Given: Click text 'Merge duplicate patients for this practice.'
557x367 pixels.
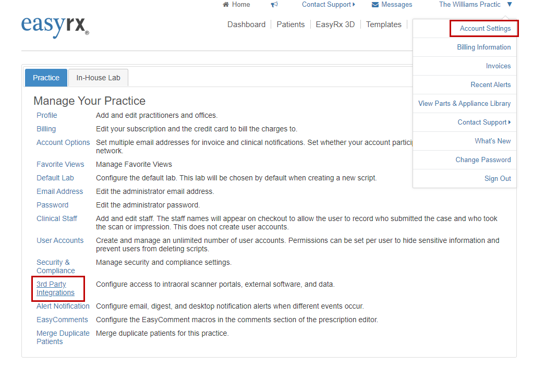Looking at the screenshot, I should [162, 333].
